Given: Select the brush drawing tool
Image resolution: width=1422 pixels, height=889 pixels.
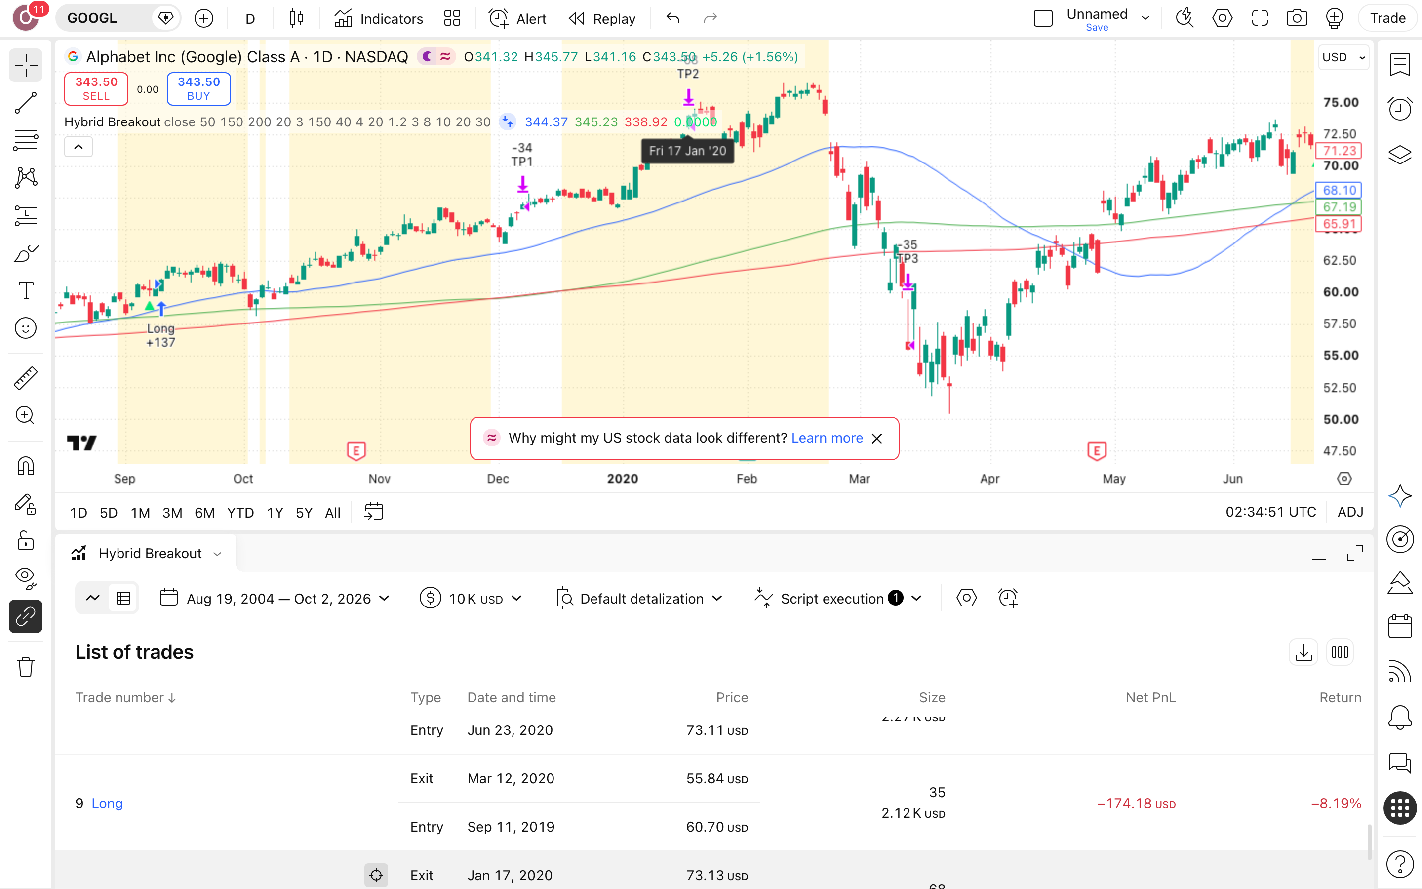Looking at the screenshot, I should click(25, 253).
